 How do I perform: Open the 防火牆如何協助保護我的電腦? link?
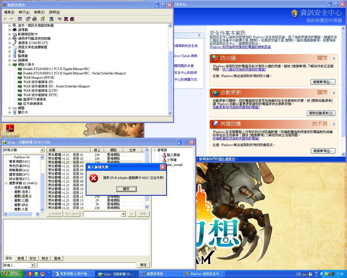click(x=244, y=69)
